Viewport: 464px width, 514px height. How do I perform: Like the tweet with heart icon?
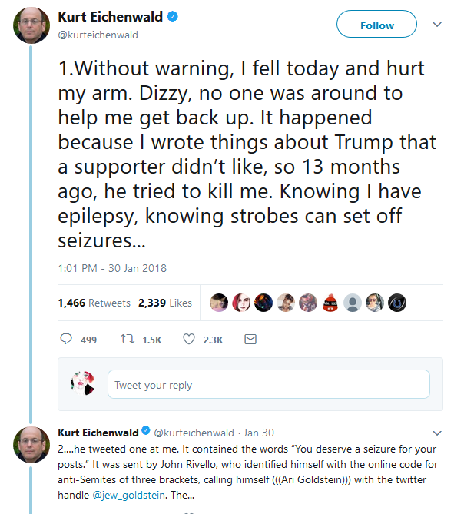189,339
